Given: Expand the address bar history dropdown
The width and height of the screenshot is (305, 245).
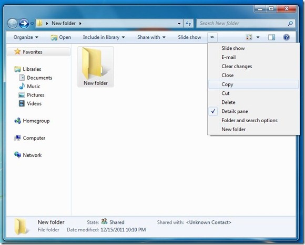Looking at the screenshot, I should click(x=179, y=24).
